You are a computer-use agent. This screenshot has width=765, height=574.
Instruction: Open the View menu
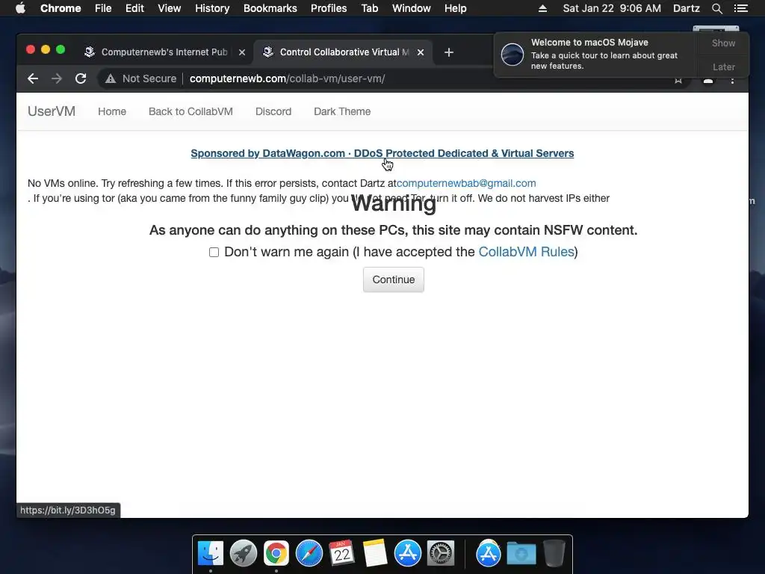click(x=170, y=8)
